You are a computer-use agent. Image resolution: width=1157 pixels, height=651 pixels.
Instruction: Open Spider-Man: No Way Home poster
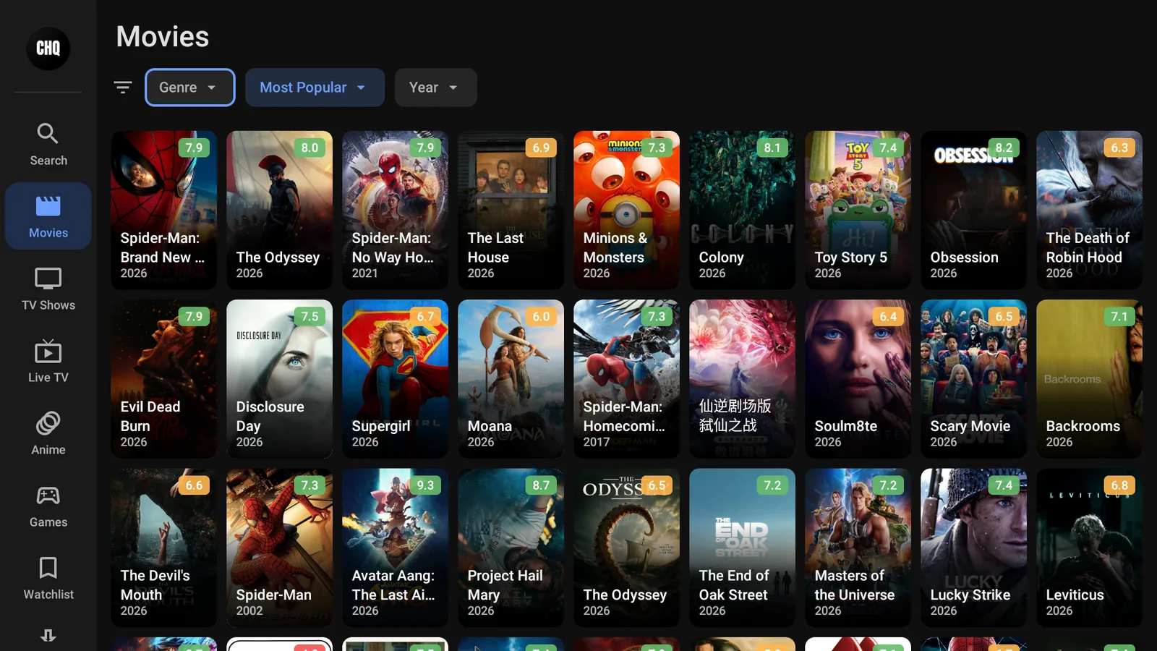tap(396, 210)
